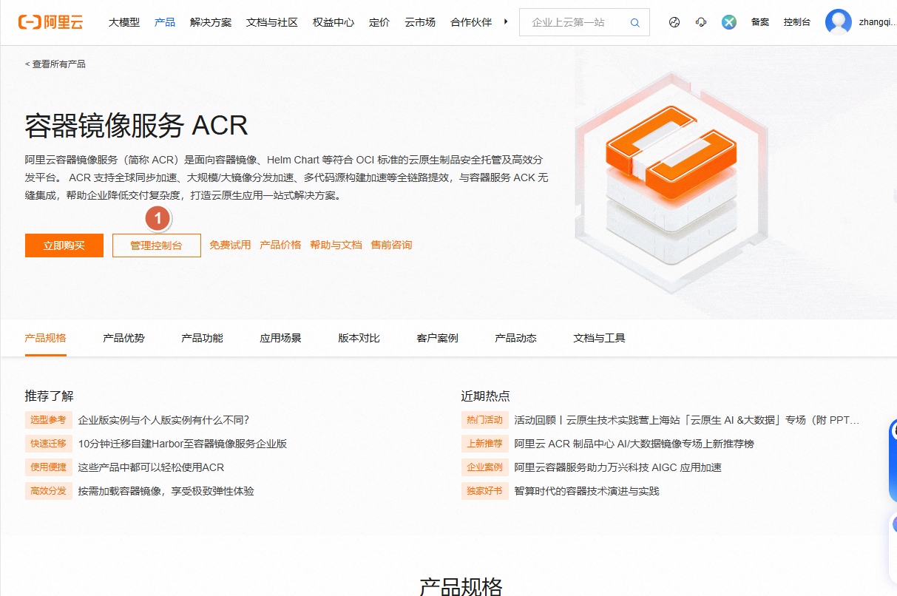Open the 产品价格 link

[x=280, y=245]
